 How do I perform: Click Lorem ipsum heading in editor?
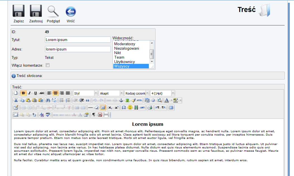(148, 124)
